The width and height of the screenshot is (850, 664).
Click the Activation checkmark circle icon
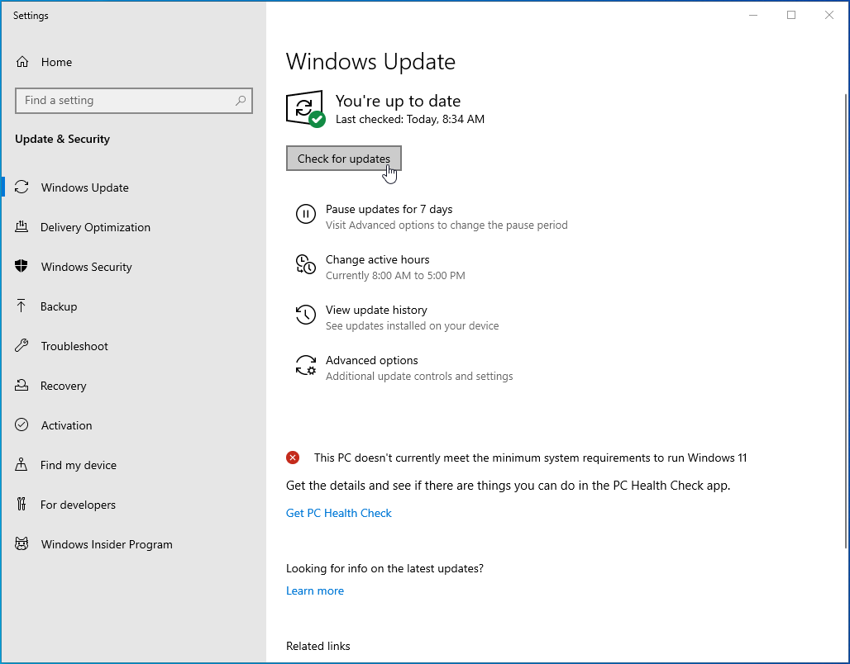pyautogui.click(x=21, y=425)
